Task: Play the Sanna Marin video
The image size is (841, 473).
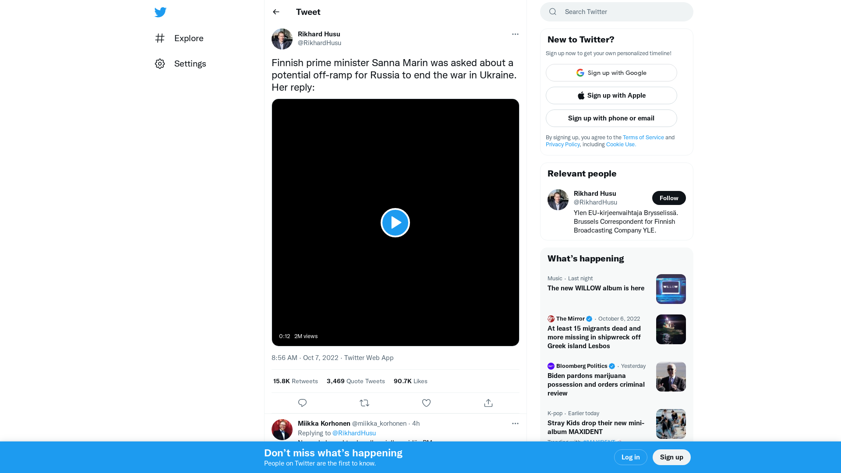Action: [x=395, y=222]
